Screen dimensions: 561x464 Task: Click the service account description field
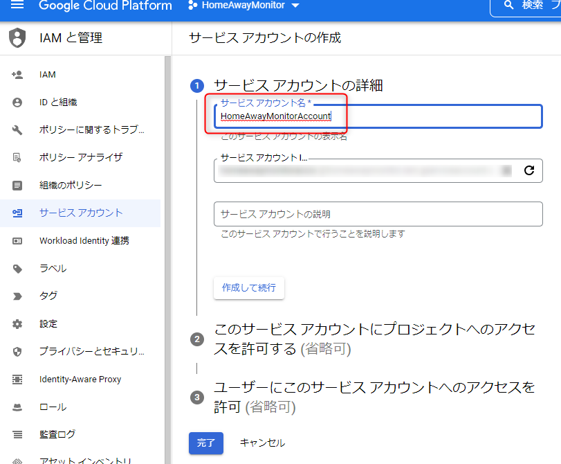coord(378,214)
